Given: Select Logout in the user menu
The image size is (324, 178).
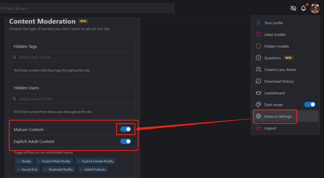Looking at the screenshot, I should click(x=285, y=128).
